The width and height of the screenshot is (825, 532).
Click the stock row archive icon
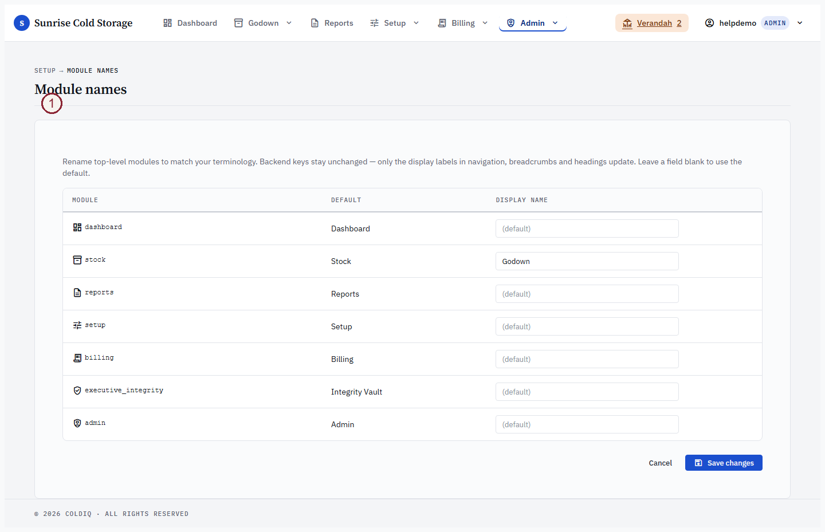click(77, 260)
